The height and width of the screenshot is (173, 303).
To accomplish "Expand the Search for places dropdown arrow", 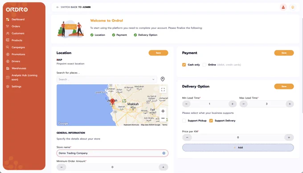I will pyautogui.click(x=153, y=80).
